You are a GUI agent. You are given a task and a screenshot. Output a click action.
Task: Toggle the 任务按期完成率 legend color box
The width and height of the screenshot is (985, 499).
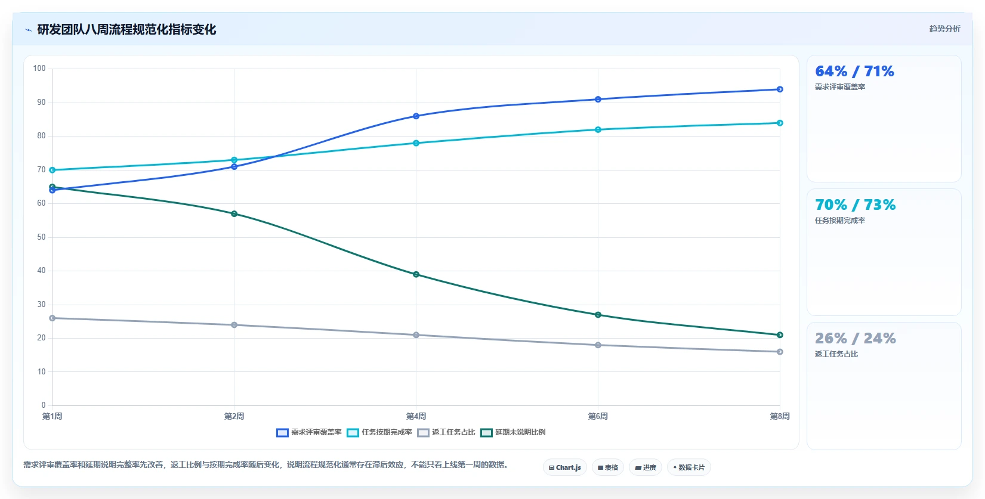pos(353,433)
